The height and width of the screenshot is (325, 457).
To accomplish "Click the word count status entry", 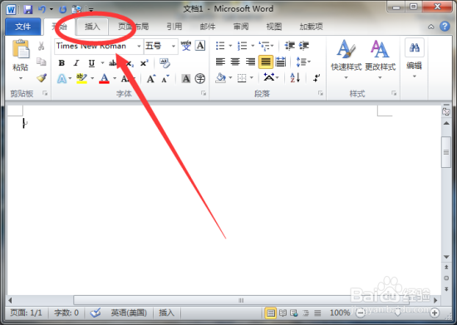I will [x=66, y=313].
